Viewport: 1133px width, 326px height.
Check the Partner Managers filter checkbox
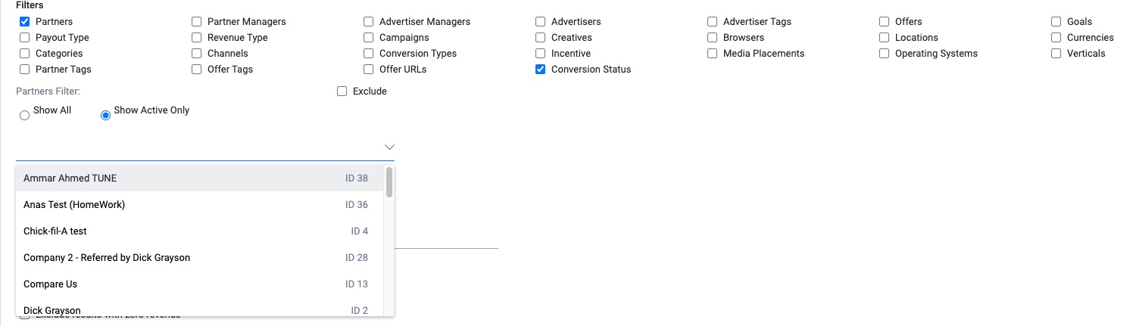tap(197, 21)
